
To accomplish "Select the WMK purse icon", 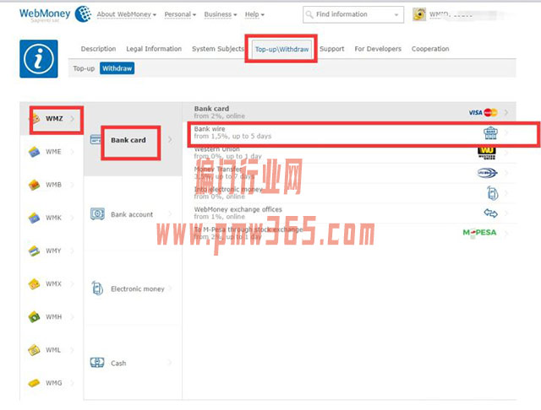I will click(x=34, y=218).
